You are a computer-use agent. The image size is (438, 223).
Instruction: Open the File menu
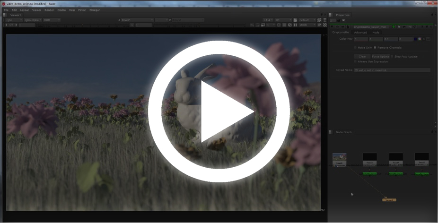[x=6, y=10]
